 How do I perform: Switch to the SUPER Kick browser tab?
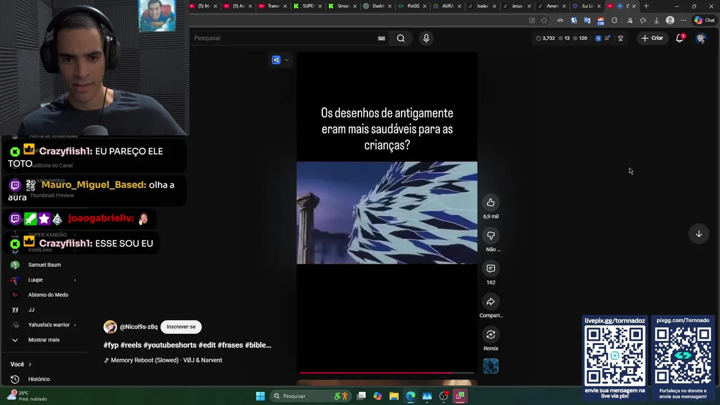tap(307, 6)
